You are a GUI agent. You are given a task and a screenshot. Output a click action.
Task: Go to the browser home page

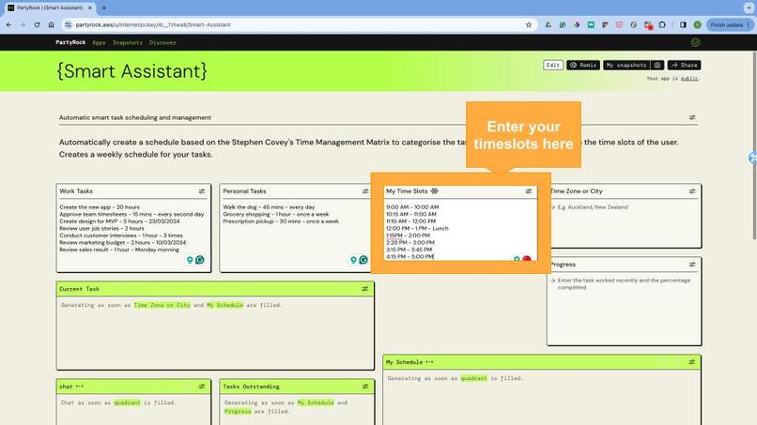click(x=51, y=24)
